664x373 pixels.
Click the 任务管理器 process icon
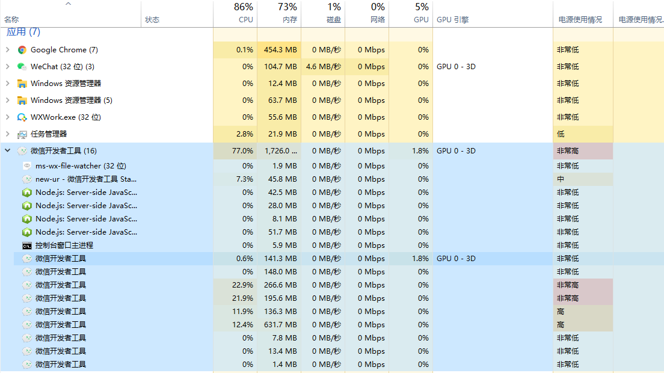(22, 134)
